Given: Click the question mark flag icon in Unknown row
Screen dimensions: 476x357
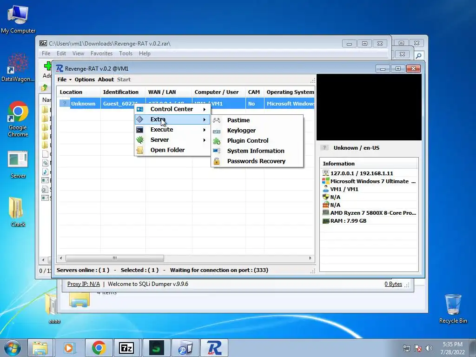Looking at the screenshot, I should point(64,103).
